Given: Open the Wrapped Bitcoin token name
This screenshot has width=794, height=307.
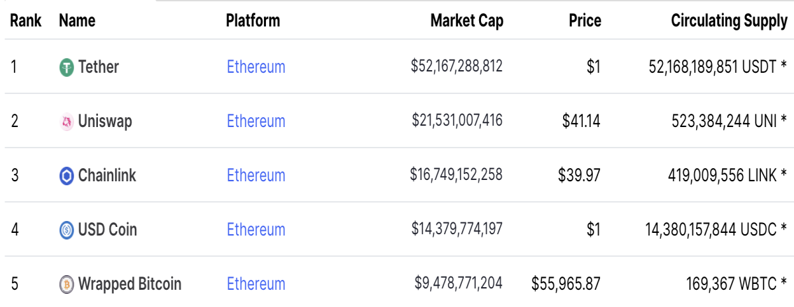Looking at the screenshot, I should (130, 284).
